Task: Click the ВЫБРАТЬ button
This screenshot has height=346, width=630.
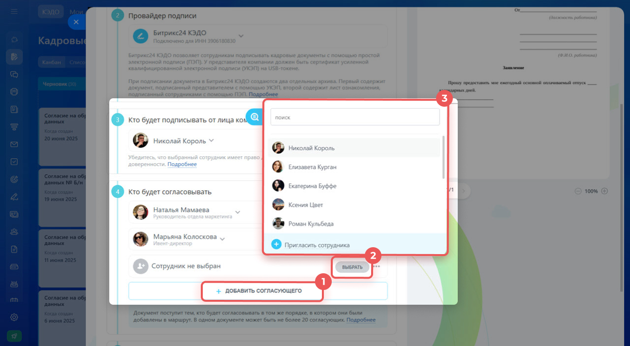Action: (352, 267)
